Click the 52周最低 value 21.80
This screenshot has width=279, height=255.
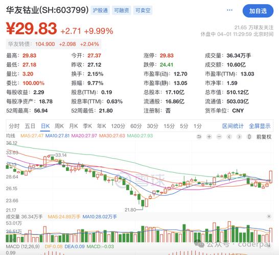tap(106, 111)
